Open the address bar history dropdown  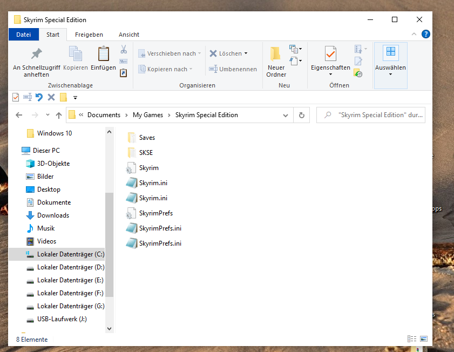point(286,115)
